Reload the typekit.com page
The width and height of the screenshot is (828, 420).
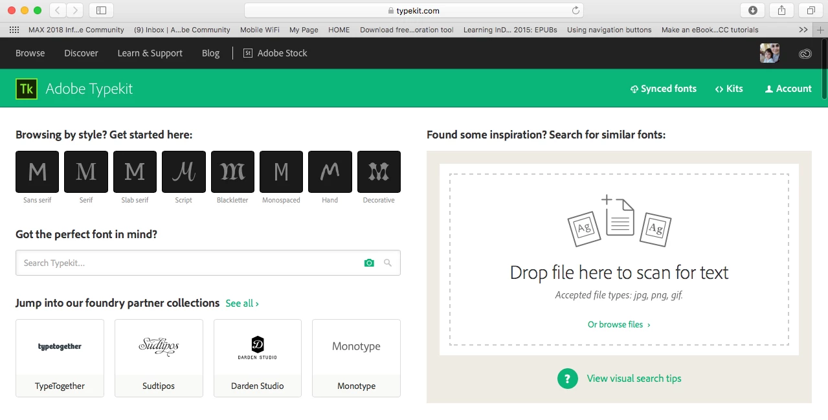pyautogui.click(x=575, y=10)
